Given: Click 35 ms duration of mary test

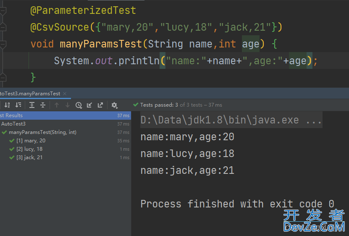Looking at the screenshot, I should click(x=123, y=141).
